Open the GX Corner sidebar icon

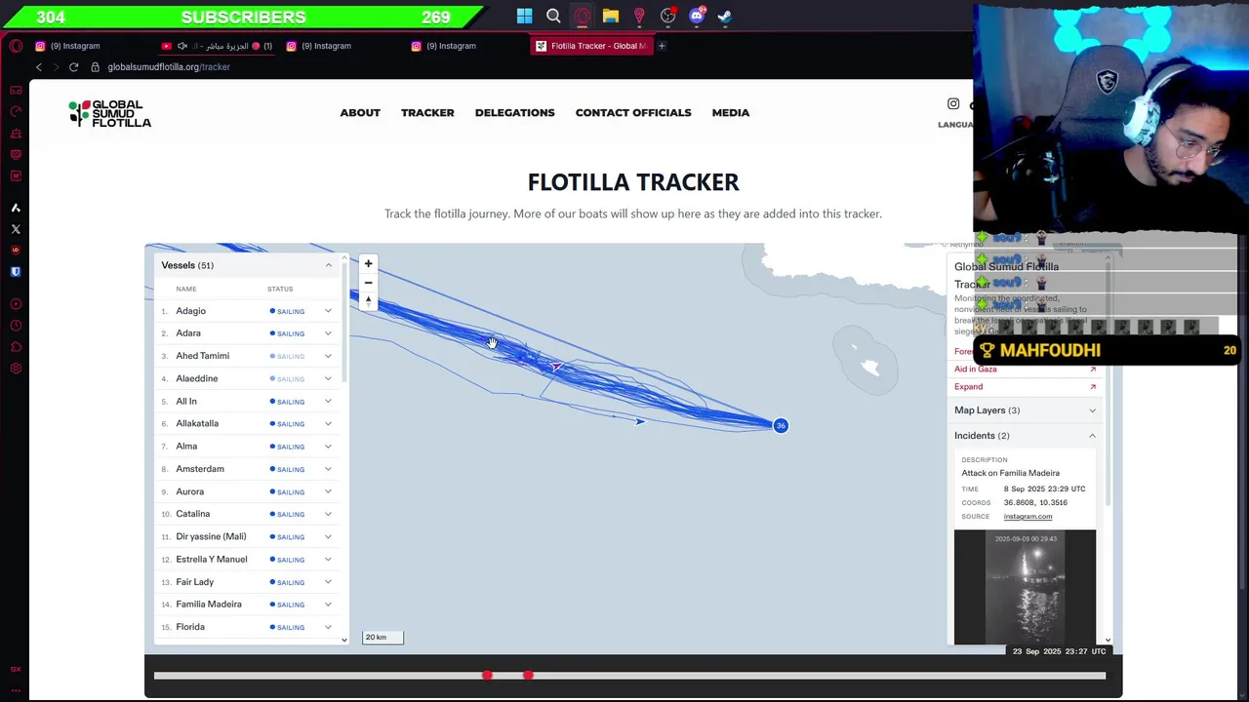click(x=16, y=91)
